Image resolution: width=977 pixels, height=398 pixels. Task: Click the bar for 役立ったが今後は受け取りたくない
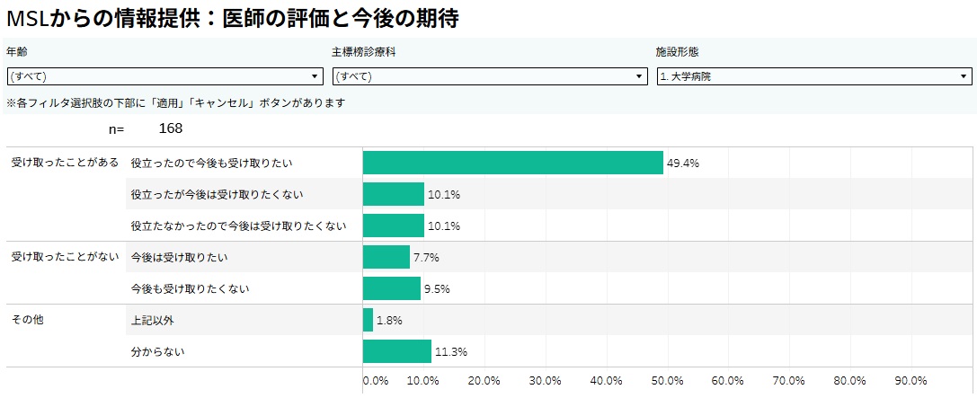click(393, 194)
